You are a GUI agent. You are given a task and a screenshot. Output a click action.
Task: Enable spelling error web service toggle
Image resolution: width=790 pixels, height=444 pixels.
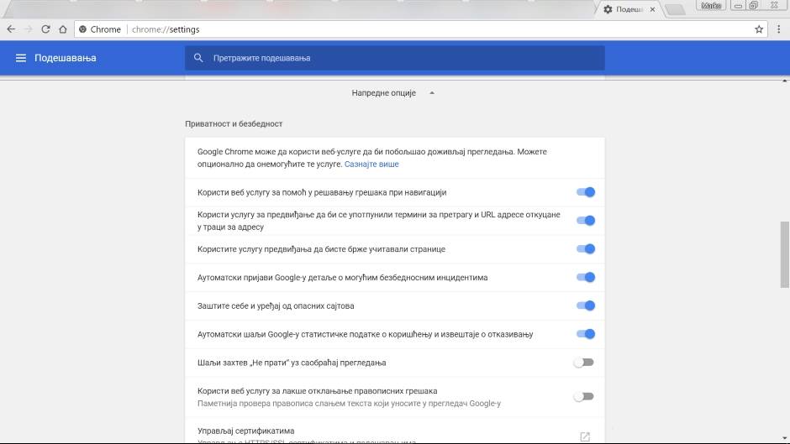[x=584, y=396]
